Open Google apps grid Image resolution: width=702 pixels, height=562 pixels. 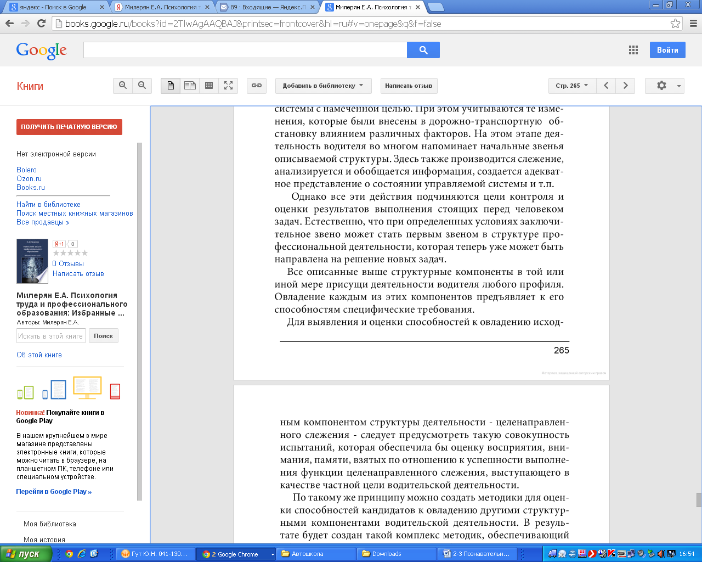pyautogui.click(x=633, y=50)
